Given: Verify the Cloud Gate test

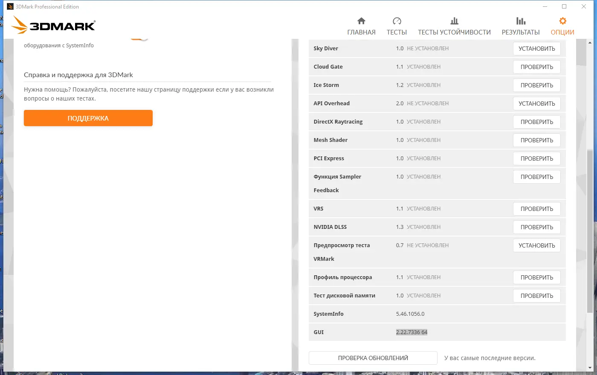Looking at the screenshot, I should 537,67.
